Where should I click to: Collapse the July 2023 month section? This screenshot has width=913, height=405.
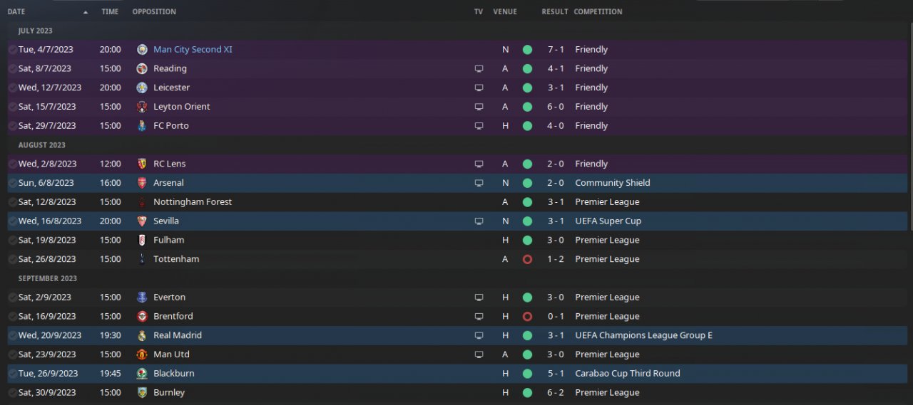click(x=35, y=31)
